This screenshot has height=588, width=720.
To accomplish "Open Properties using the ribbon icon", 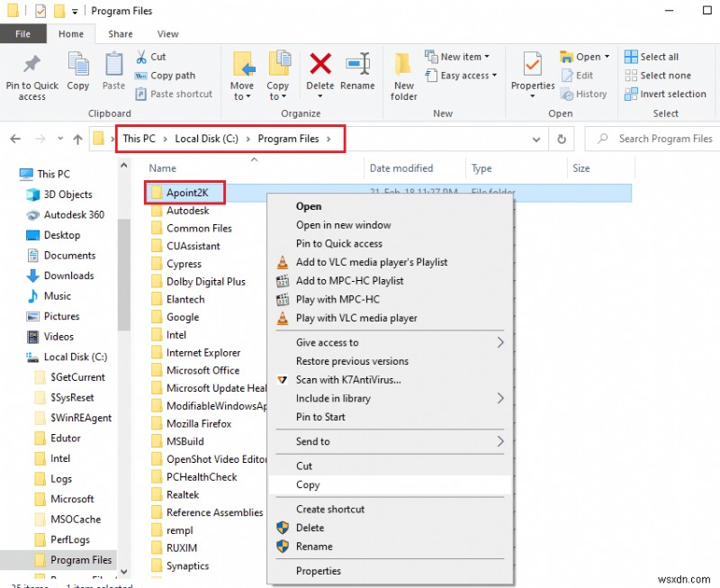I will tap(532, 70).
